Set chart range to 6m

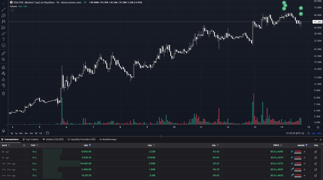point(21,133)
